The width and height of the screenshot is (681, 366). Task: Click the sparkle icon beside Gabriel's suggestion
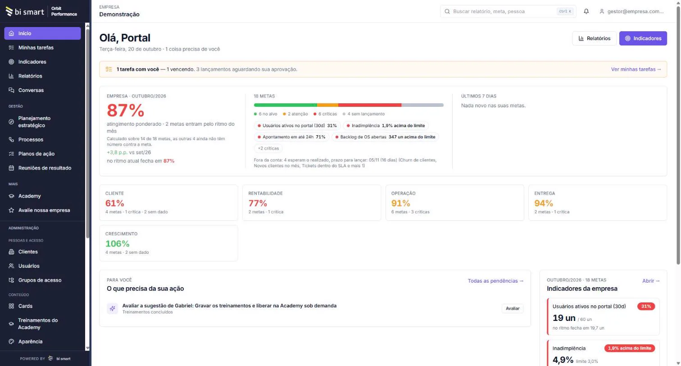point(112,309)
